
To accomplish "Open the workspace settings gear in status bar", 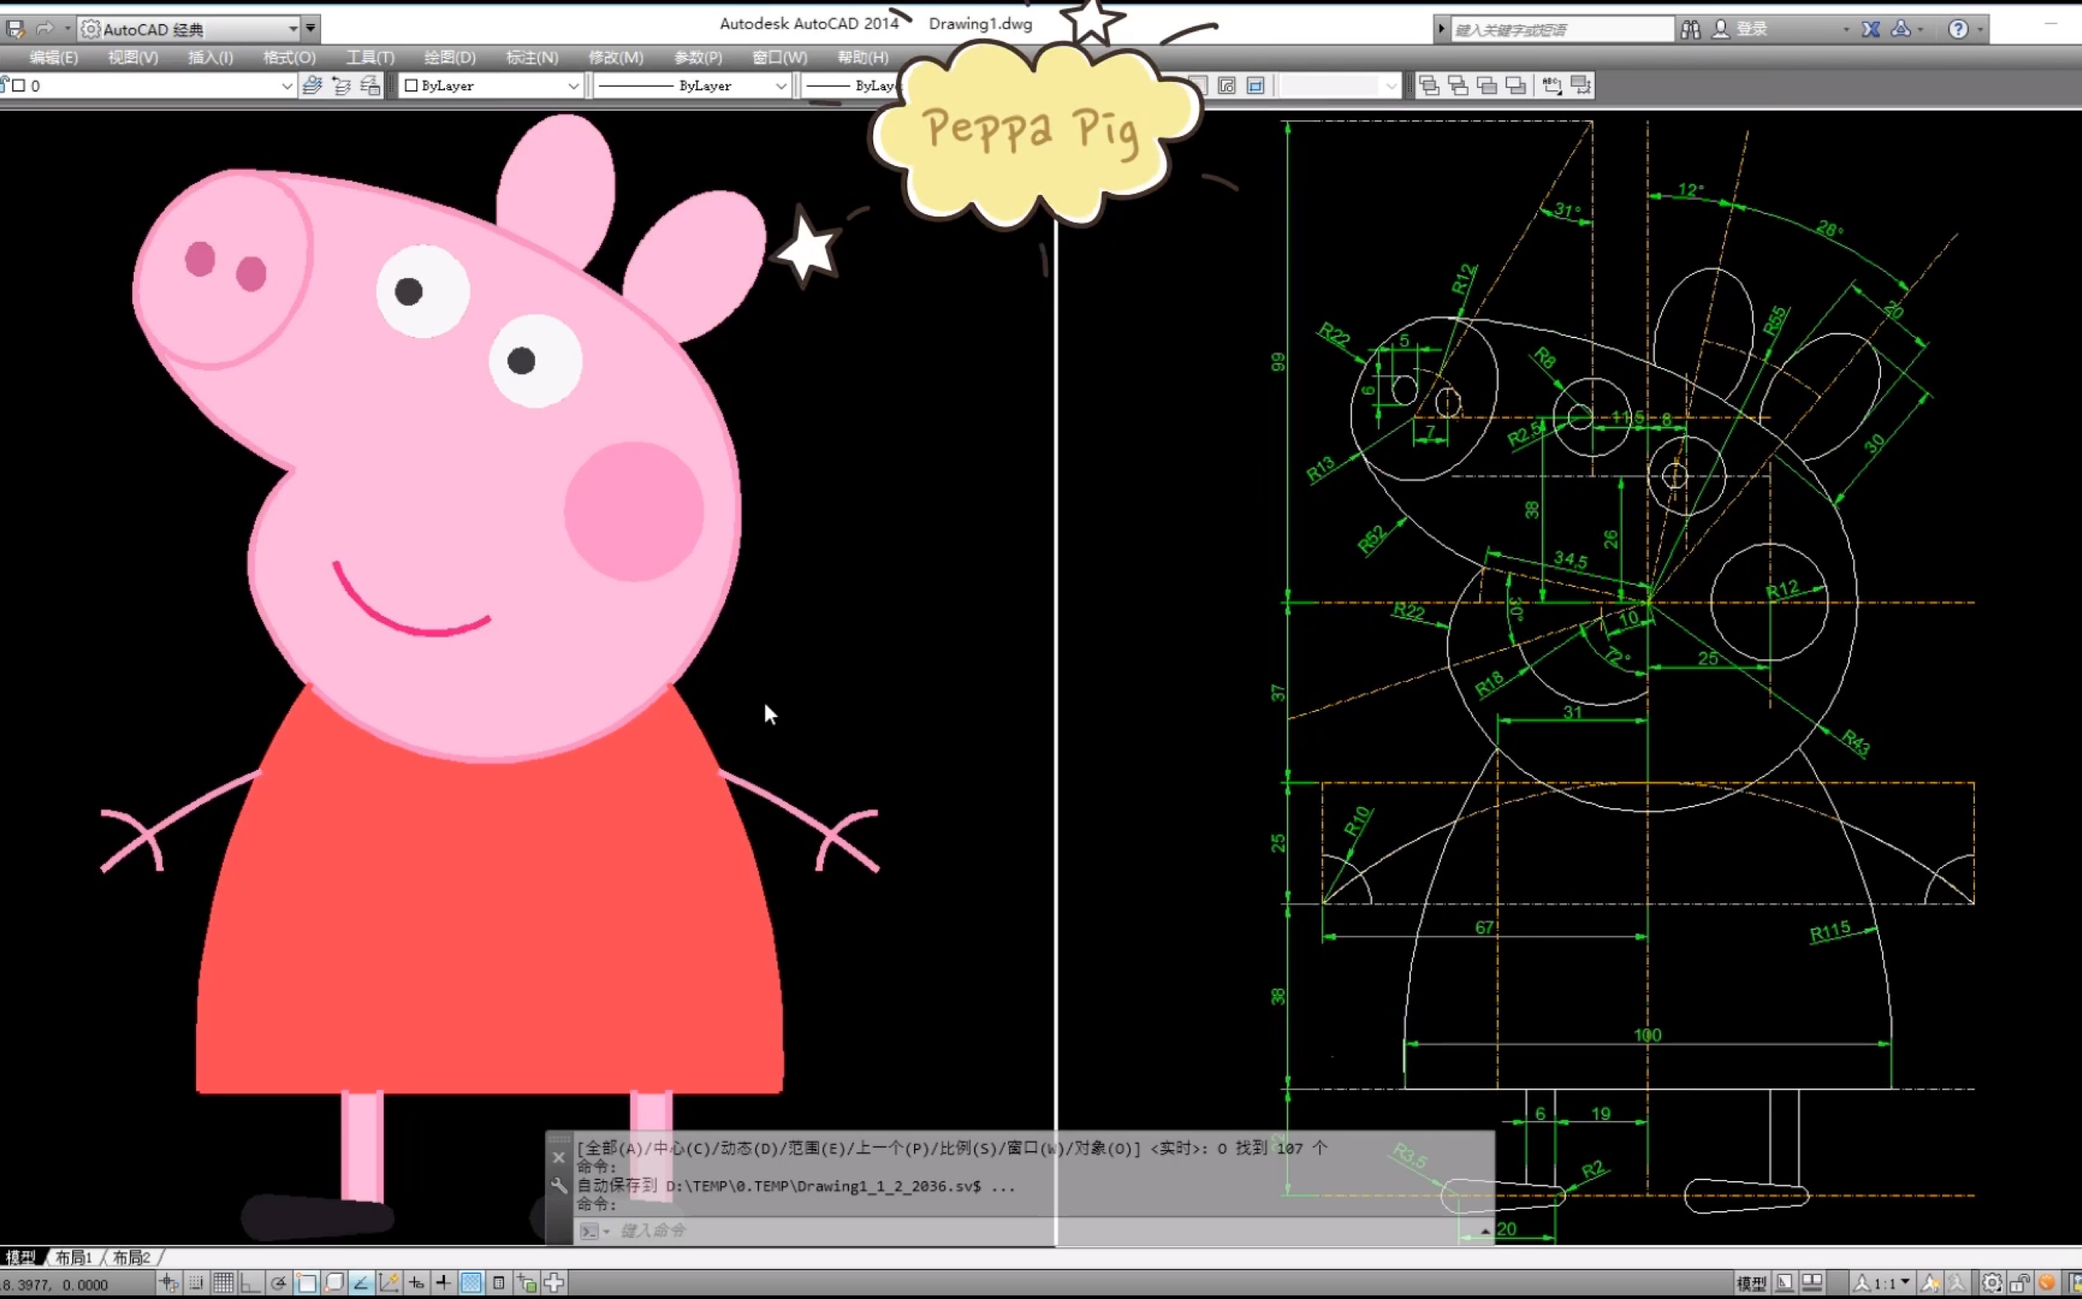I will (x=1991, y=1282).
